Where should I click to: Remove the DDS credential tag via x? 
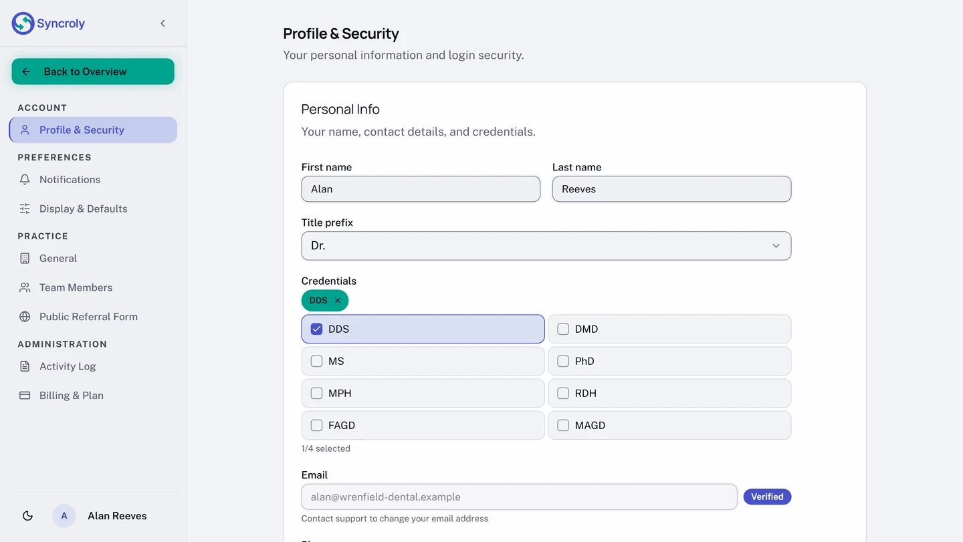[338, 301]
